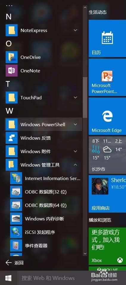
Task: Open the 长沙市 weather tile
Action: (x=107, y=155)
